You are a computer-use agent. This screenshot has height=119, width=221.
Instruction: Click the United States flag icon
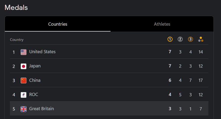click(x=24, y=52)
